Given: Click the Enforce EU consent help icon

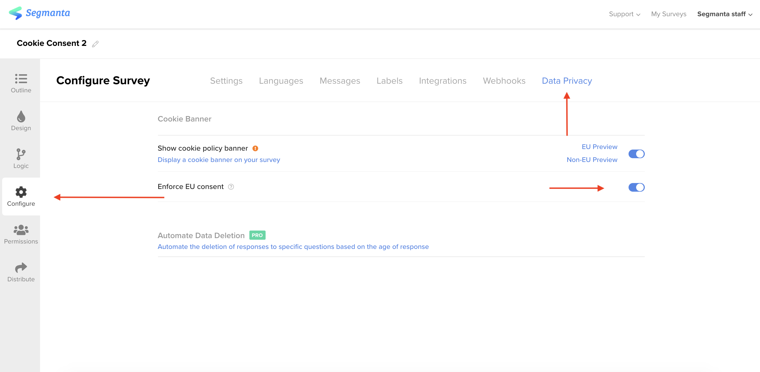Looking at the screenshot, I should 231,187.
